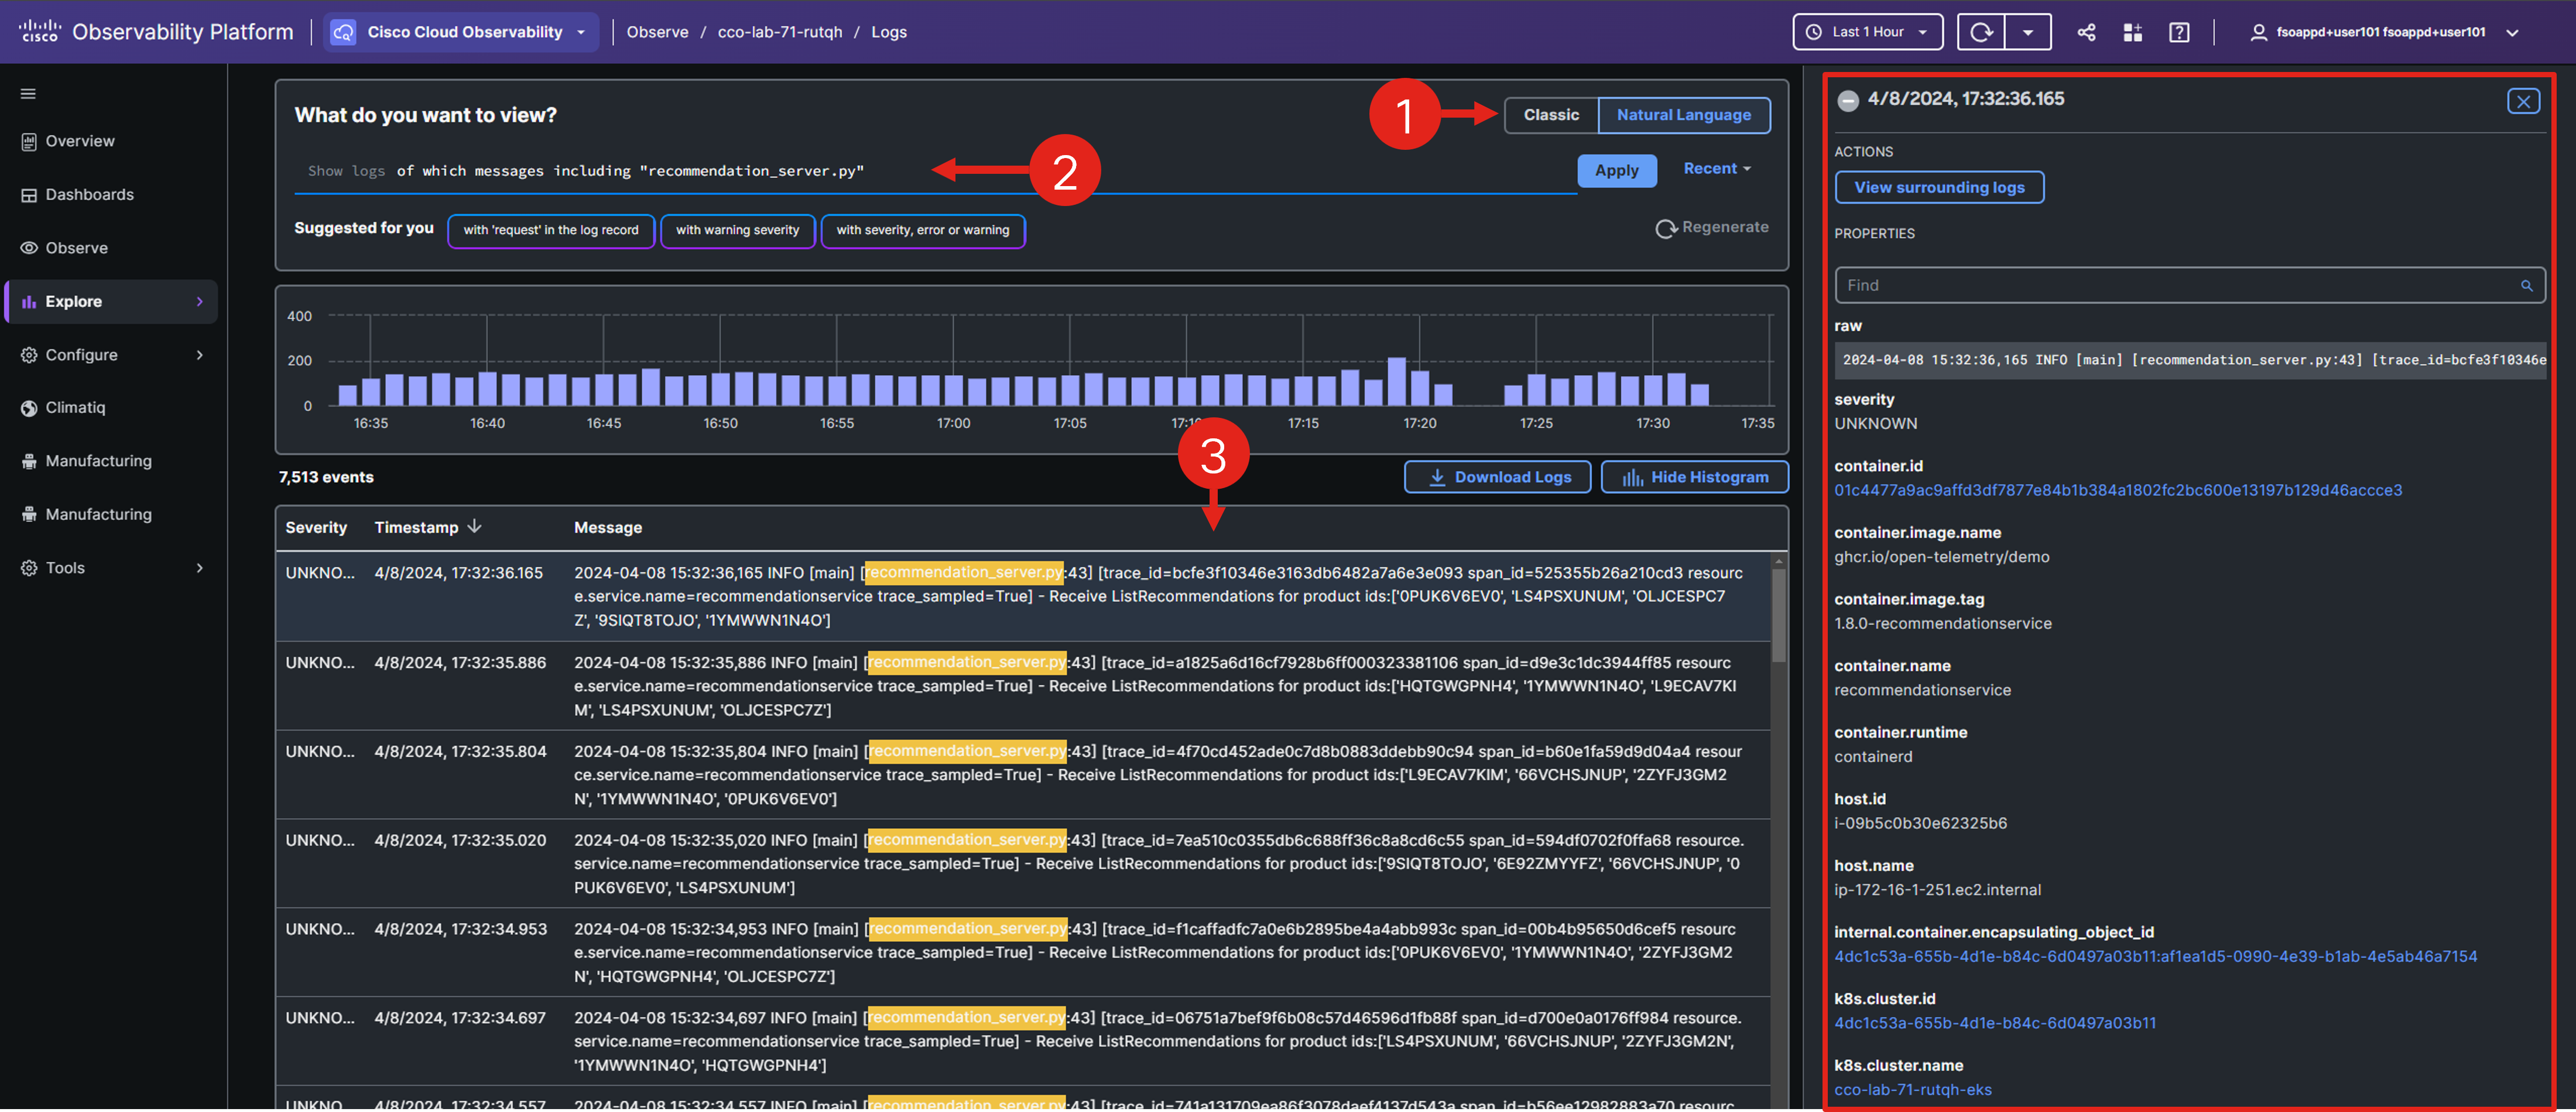Click the Find properties input field

point(2170,286)
